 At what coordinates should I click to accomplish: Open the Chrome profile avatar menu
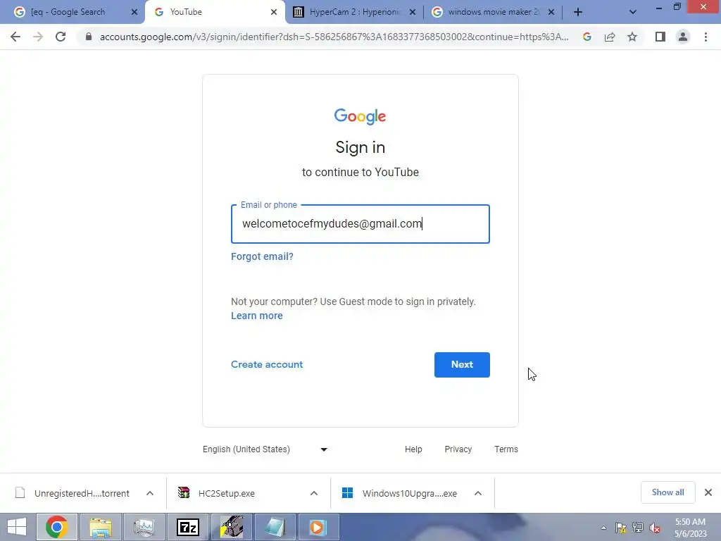coord(683,37)
